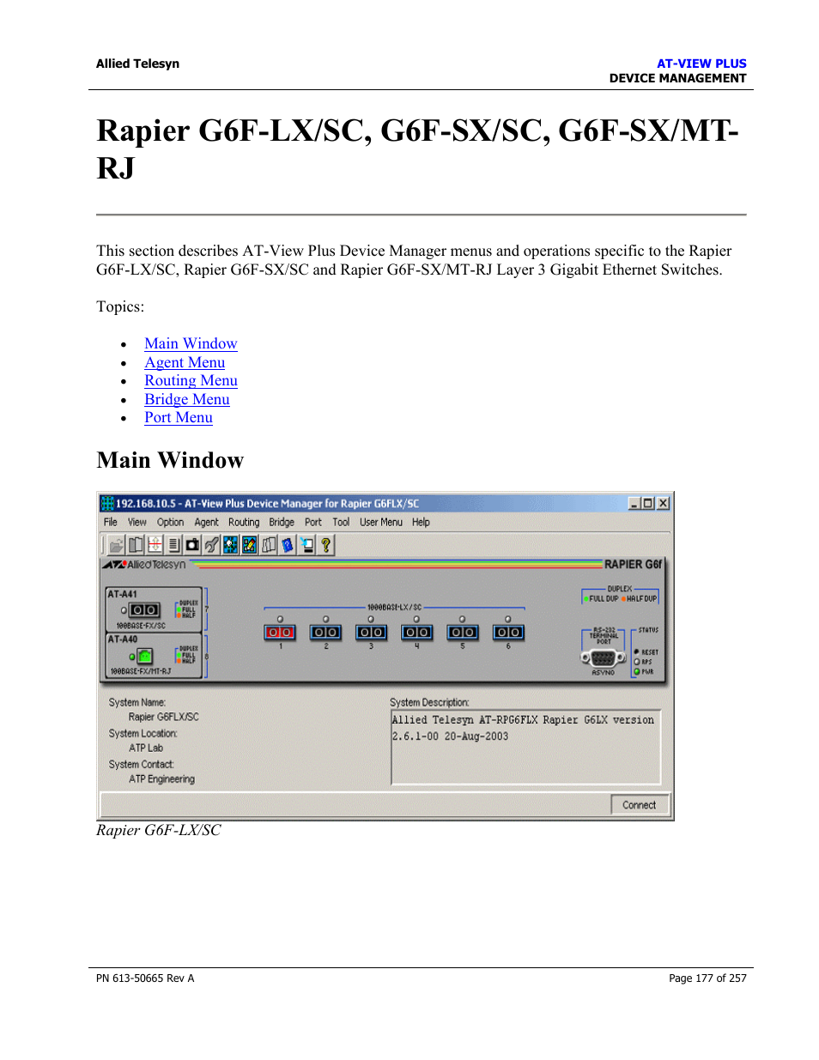Follow the Bridge Menu link
This screenshot has width=819, height=1060.
[x=187, y=399]
